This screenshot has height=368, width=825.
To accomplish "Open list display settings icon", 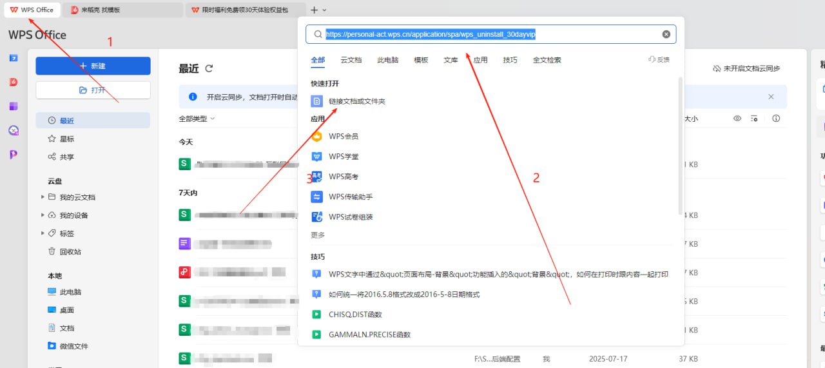I will click(x=754, y=119).
